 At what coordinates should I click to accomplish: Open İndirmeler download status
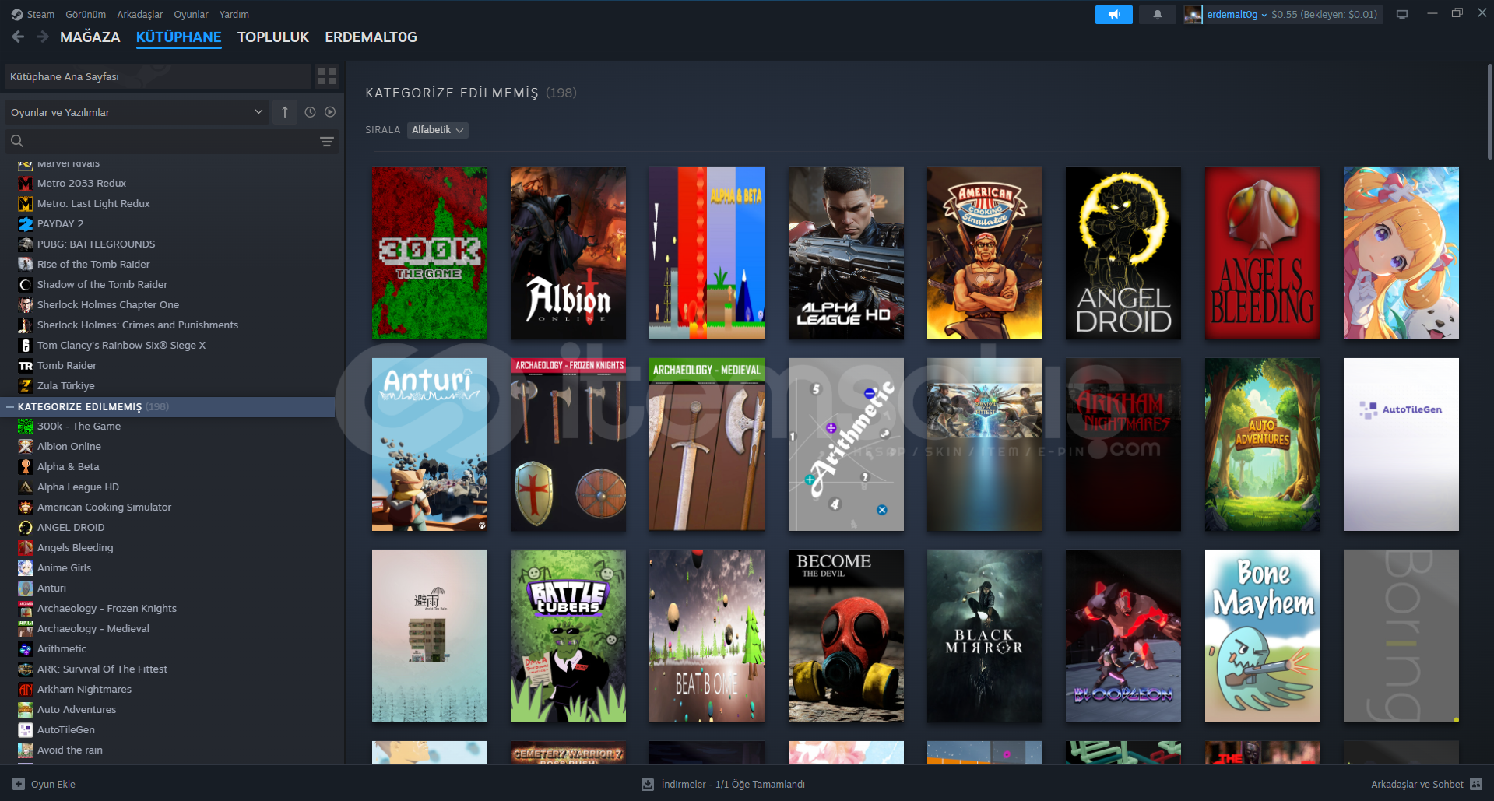point(733,784)
